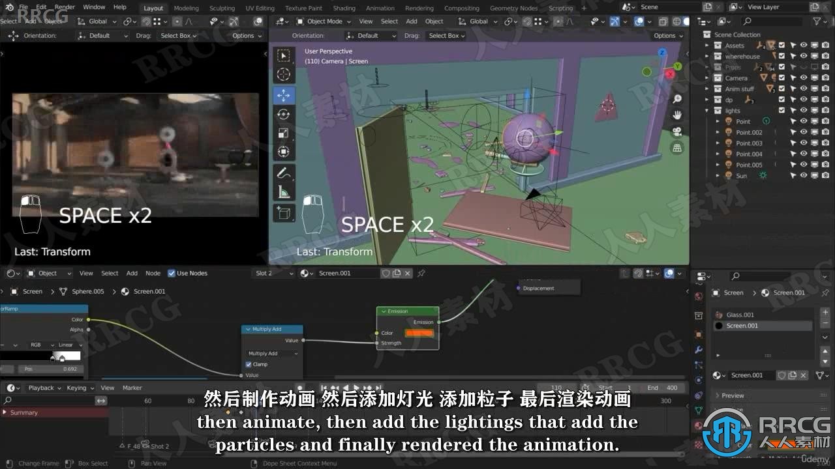The height and width of the screenshot is (469, 835).
Task: Switch to Animation workspace tab
Action: pyautogui.click(x=380, y=8)
